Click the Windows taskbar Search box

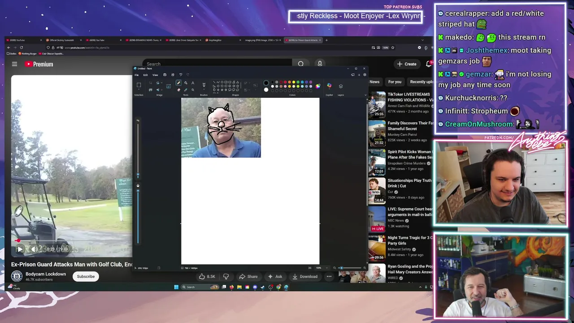200,287
